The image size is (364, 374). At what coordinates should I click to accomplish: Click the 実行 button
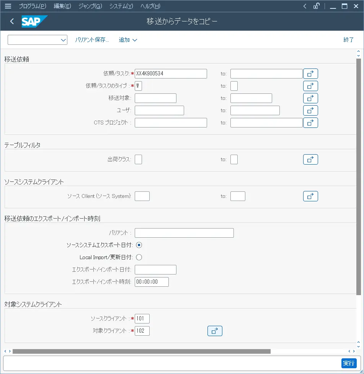tap(349, 363)
